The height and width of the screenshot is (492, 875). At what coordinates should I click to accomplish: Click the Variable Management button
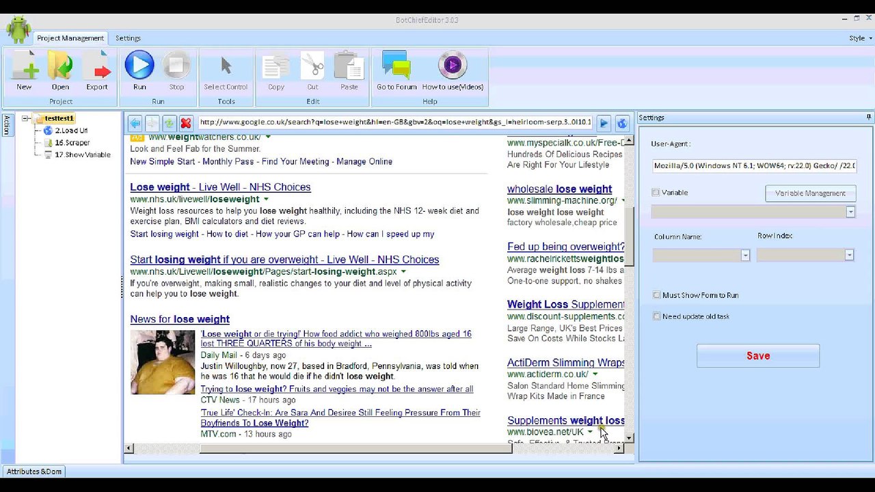coord(810,193)
